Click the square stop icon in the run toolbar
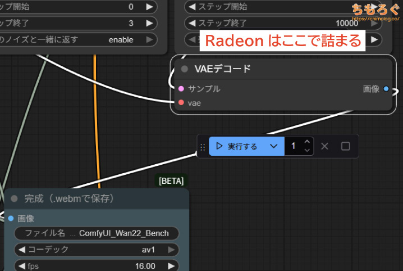This screenshot has height=271, width=403. (x=345, y=146)
